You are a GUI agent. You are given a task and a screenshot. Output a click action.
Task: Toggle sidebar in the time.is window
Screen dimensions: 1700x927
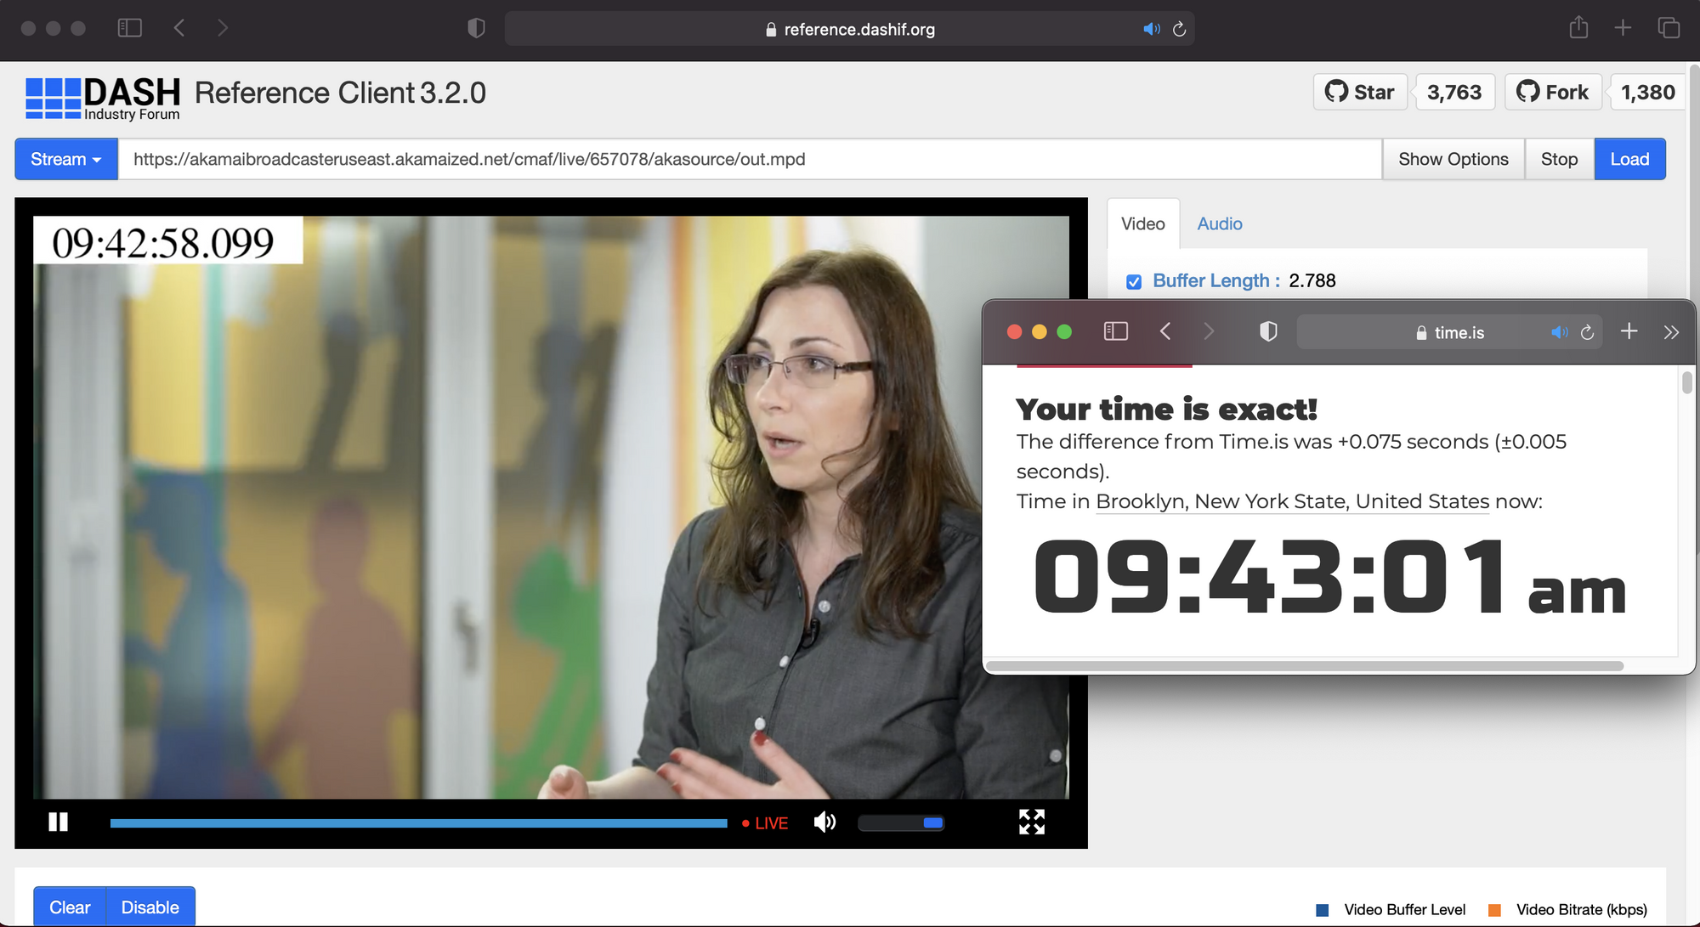(x=1115, y=331)
